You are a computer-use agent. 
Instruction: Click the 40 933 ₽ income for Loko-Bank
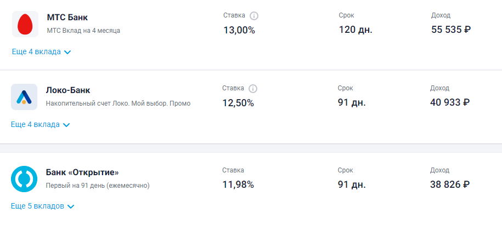click(450, 102)
